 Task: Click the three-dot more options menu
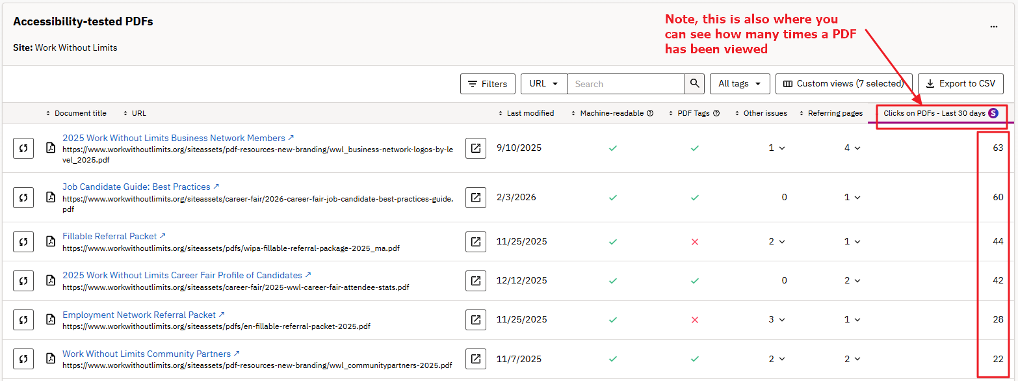pos(993,27)
